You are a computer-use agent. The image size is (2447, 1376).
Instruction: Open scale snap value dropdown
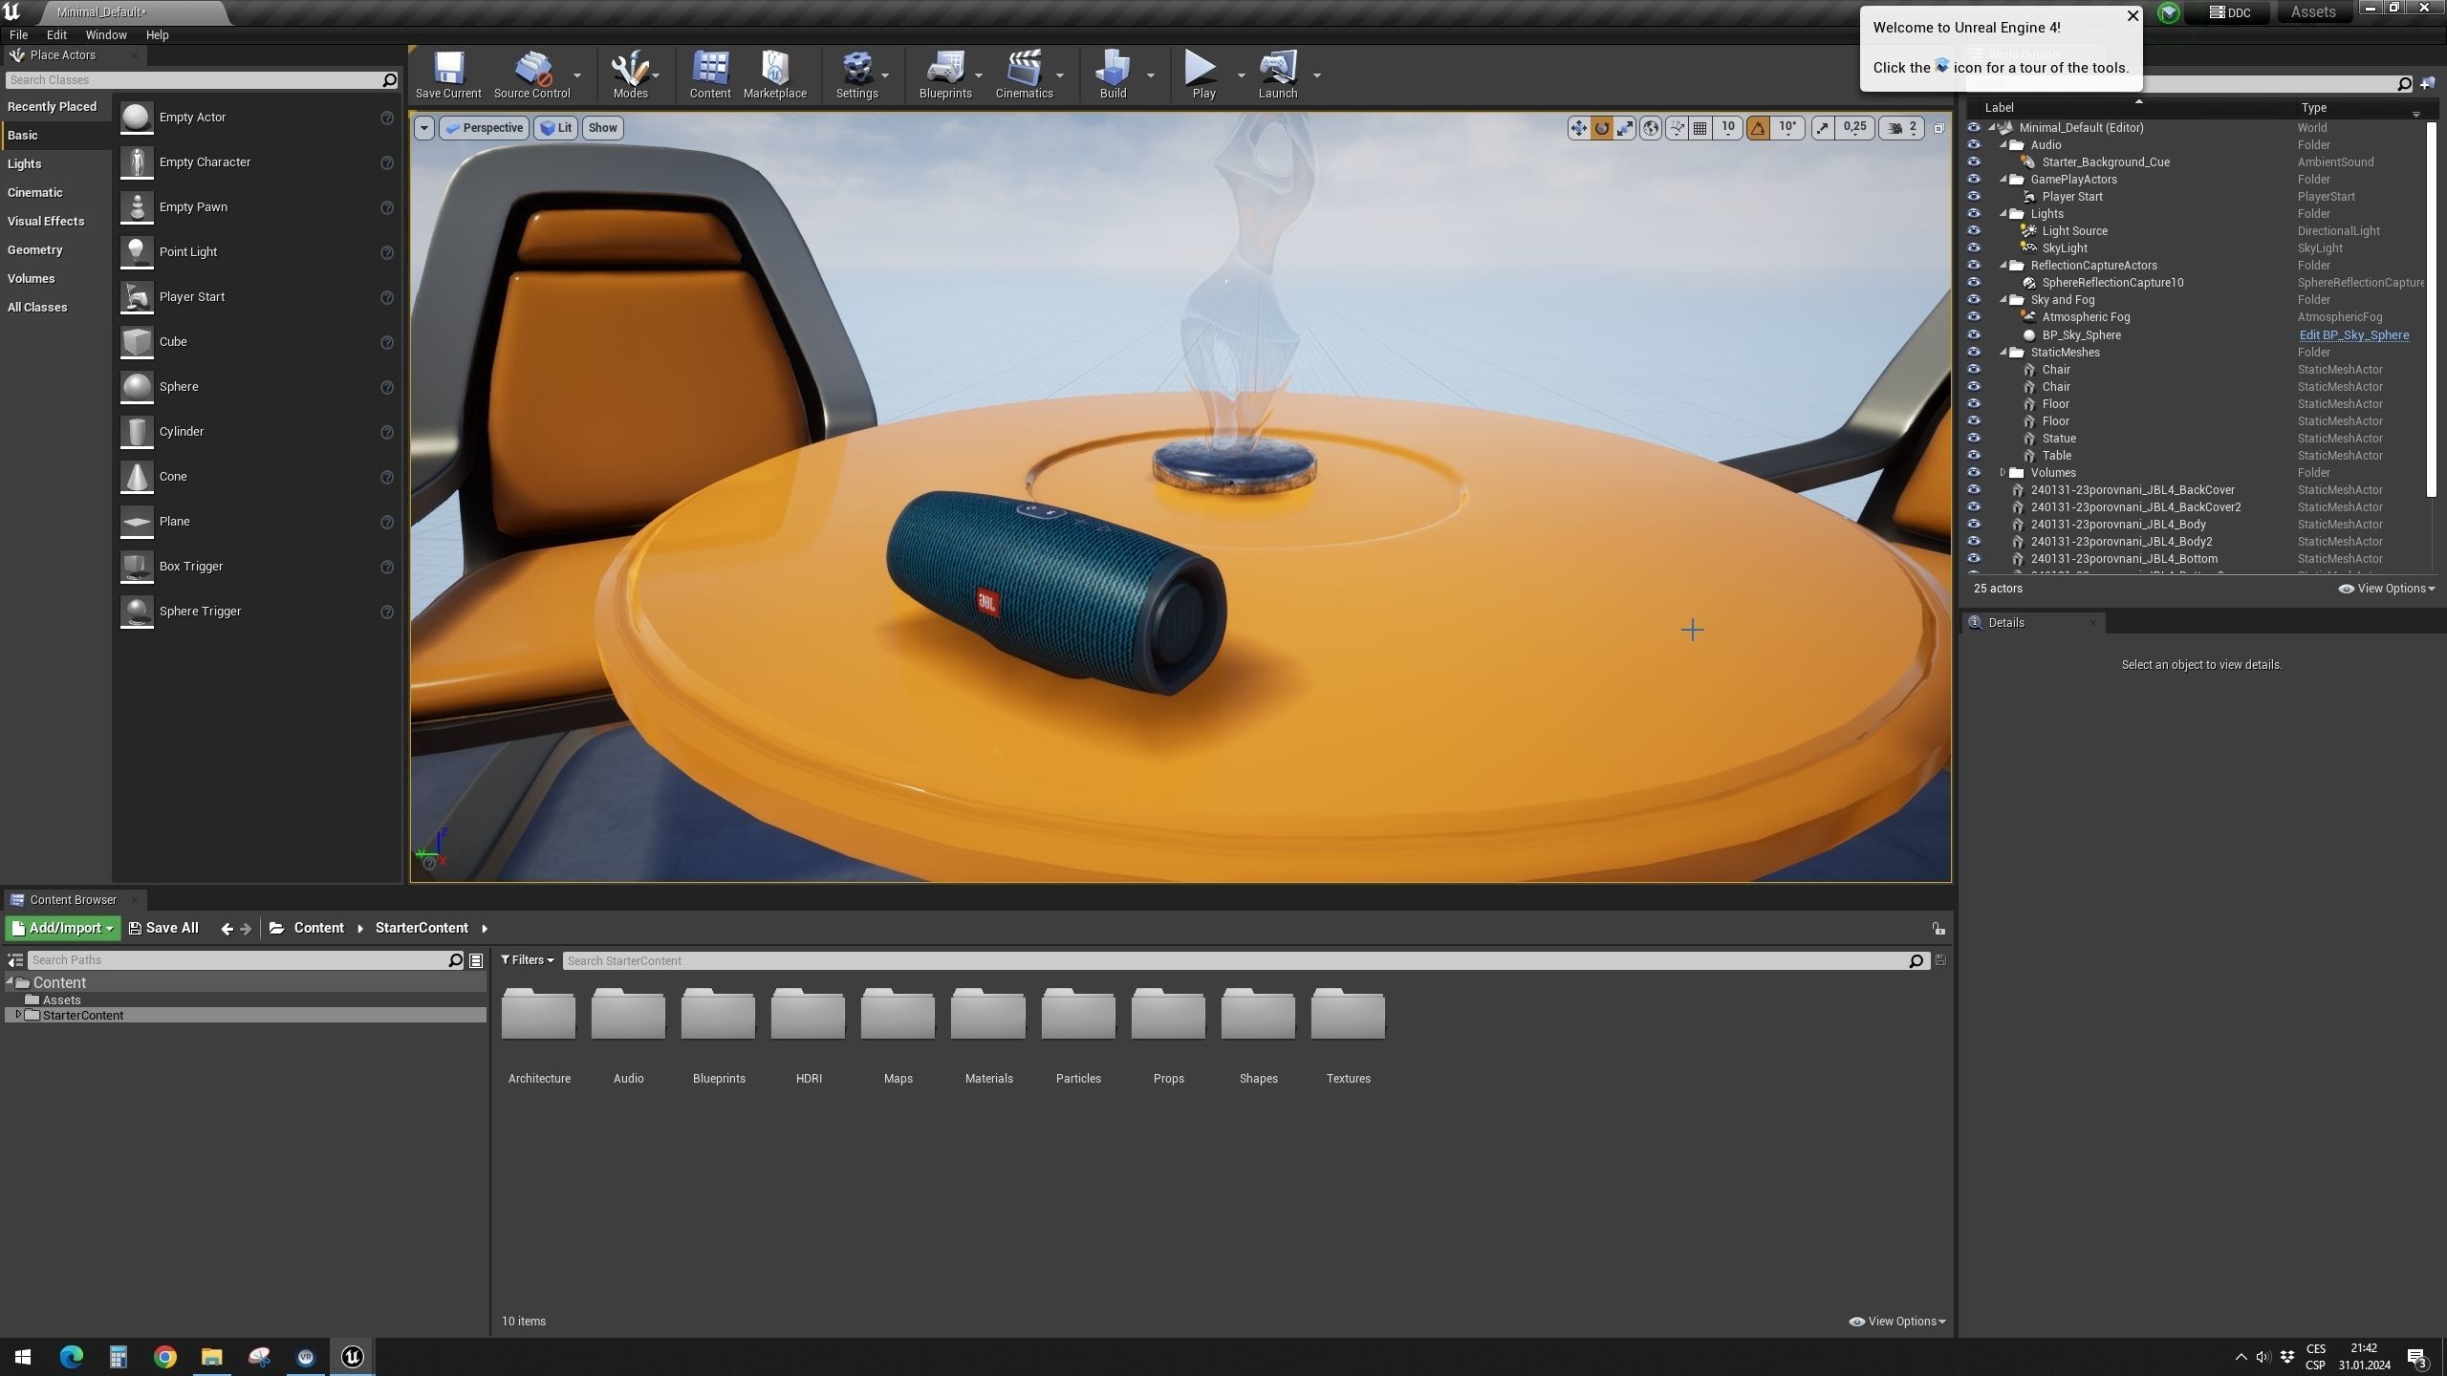(1854, 128)
